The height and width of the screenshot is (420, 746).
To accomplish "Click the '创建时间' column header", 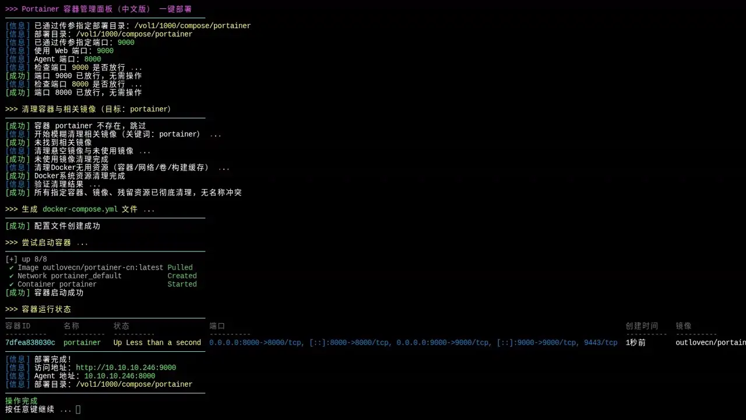I will pos(642,326).
